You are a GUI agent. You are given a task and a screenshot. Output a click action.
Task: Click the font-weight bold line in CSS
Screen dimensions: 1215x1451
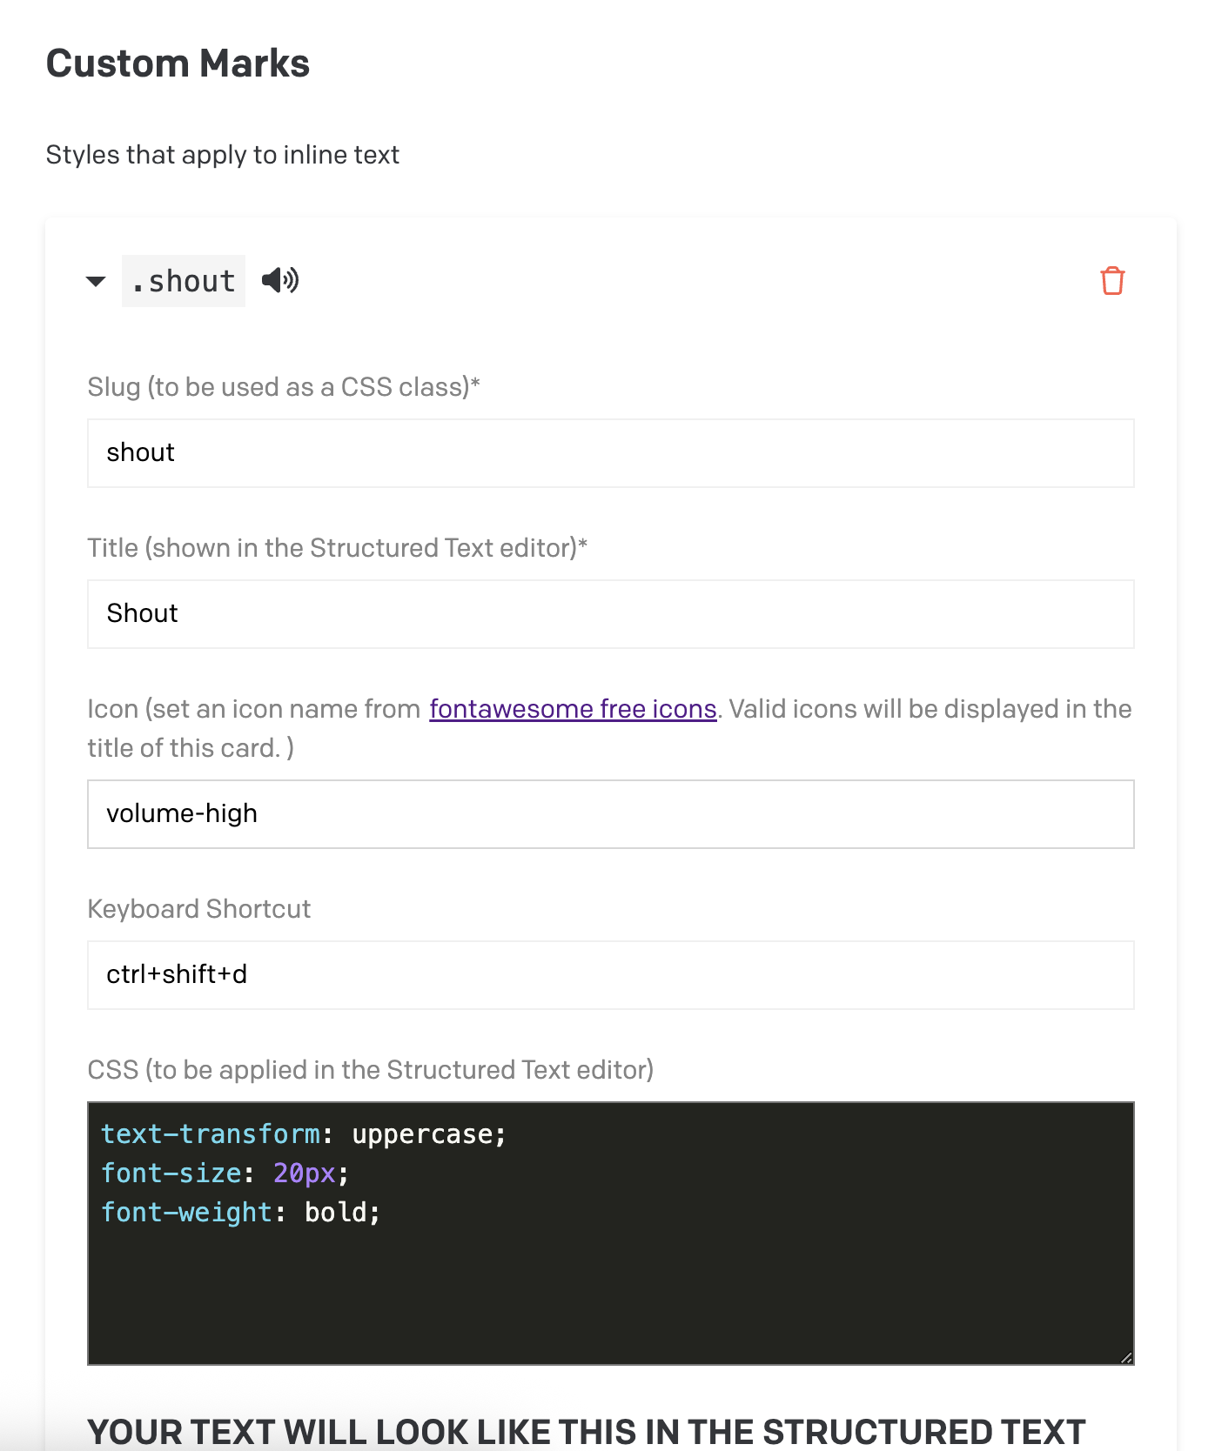pyautogui.click(x=240, y=1213)
